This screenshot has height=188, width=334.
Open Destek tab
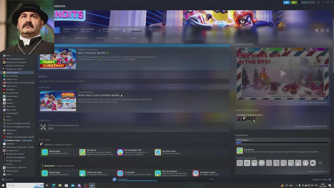click(133, 38)
